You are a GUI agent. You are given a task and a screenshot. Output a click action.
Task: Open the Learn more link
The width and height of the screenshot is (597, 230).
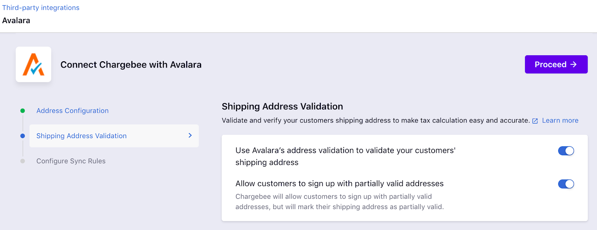[x=560, y=121]
